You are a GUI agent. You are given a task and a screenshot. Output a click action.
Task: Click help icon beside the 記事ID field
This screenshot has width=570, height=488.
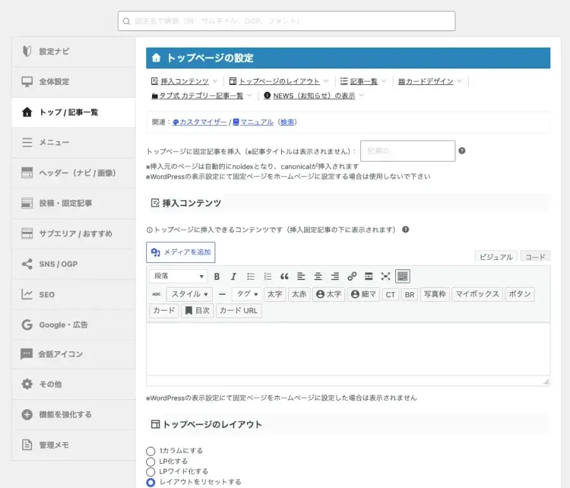[462, 151]
